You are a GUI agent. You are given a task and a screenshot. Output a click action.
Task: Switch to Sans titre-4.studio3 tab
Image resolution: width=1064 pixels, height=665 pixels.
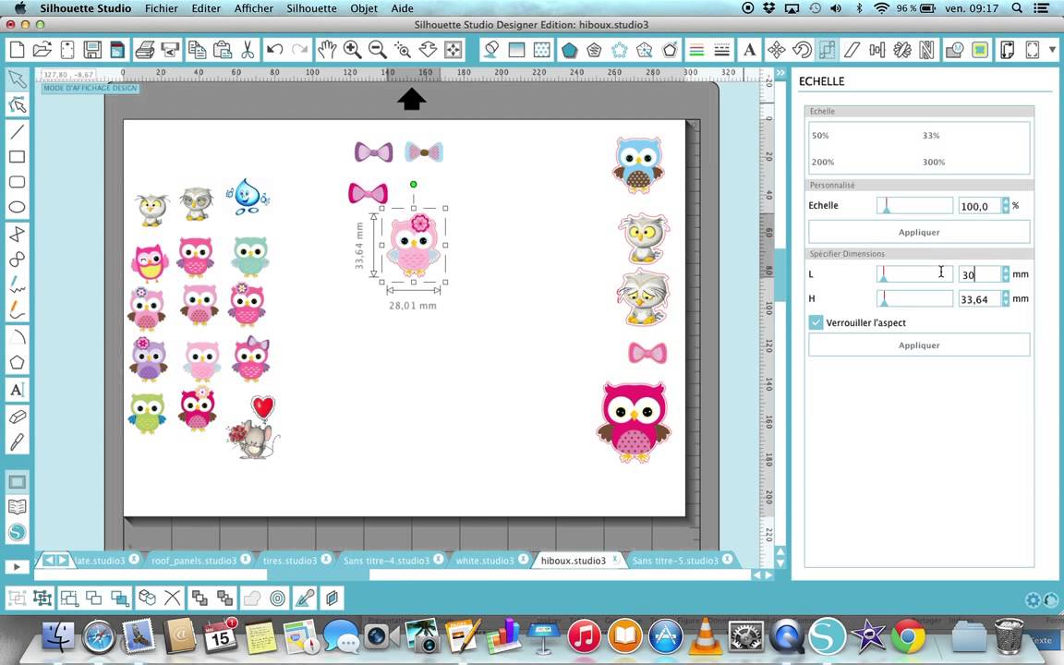pos(386,561)
